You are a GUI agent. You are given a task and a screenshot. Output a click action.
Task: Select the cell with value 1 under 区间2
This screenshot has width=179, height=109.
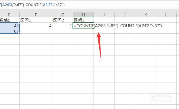tap(62, 26)
